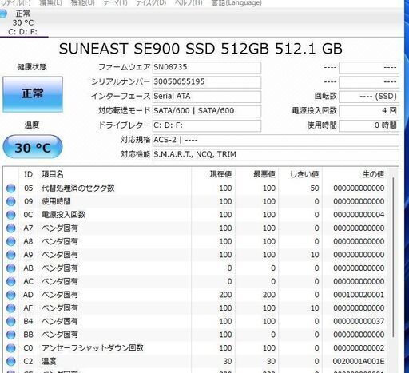Image resolution: width=409 pixels, height=373 pixels.
Task: Click raw value 000000000004 in 0C row
Action: 359,215
